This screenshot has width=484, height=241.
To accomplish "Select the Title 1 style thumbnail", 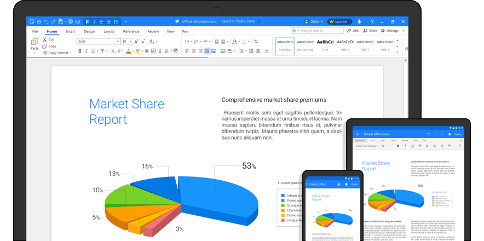I will [345, 45].
